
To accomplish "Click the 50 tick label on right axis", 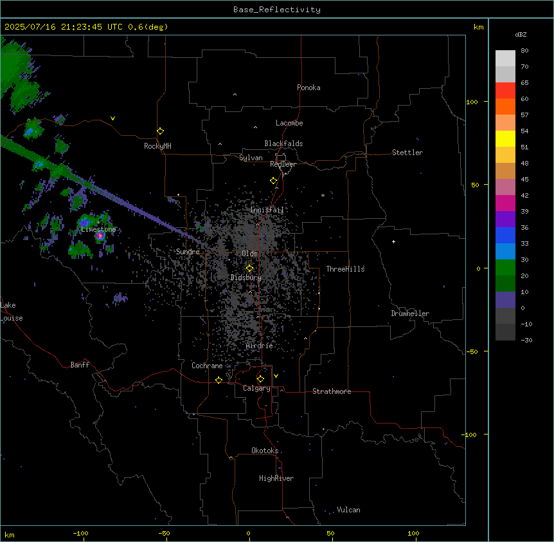I will coord(475,185).
